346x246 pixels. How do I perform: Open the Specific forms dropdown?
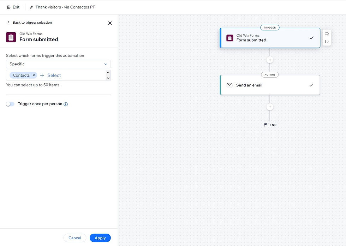pyautogui.click(x=58, y=64)
